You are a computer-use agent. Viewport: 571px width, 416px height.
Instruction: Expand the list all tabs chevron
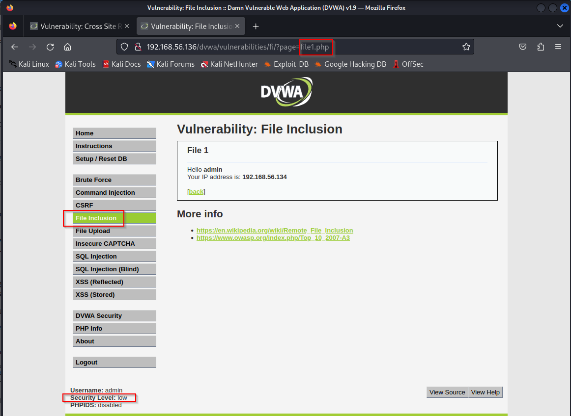(x=560, y=26)
